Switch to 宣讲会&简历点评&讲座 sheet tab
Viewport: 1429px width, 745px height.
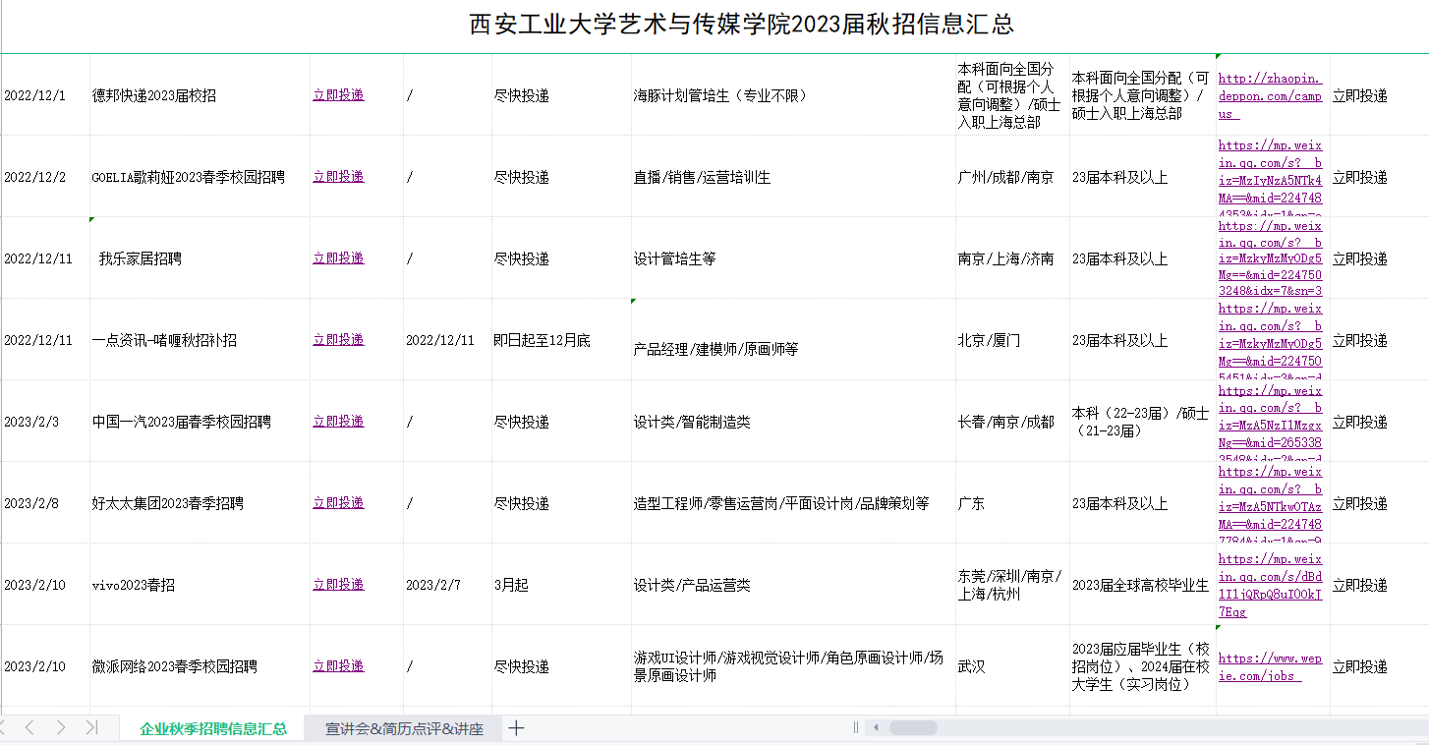pyautogui.click(x=404, y=728)
